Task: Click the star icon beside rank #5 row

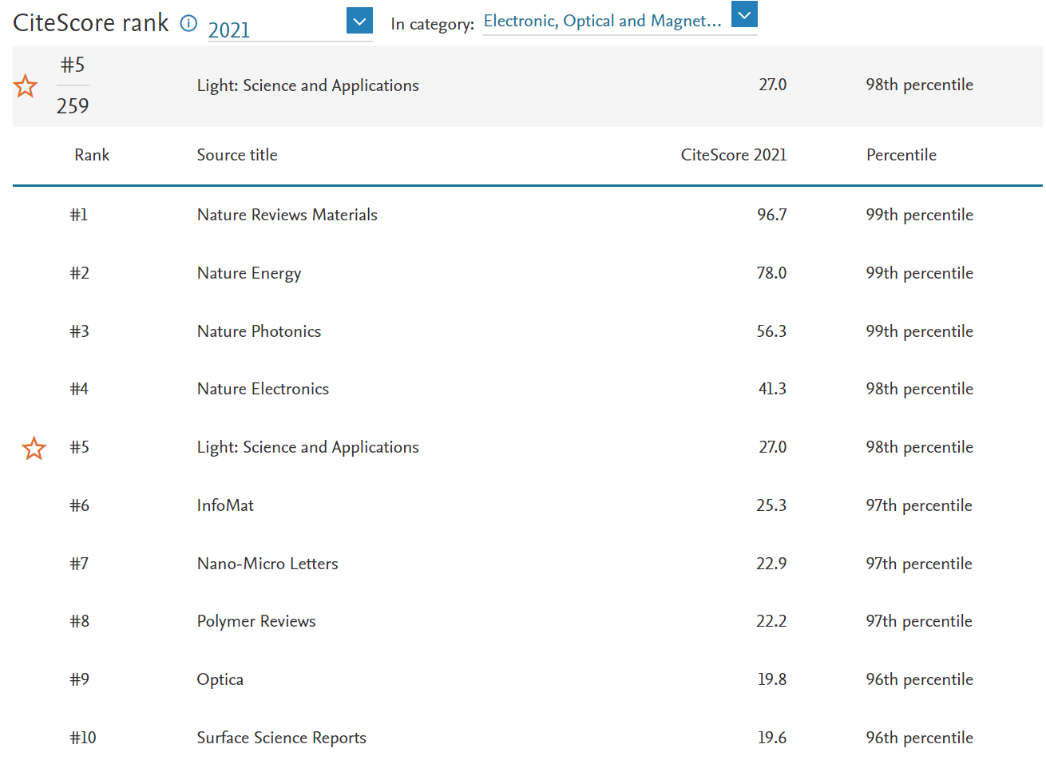Action: tap(34, 448)
